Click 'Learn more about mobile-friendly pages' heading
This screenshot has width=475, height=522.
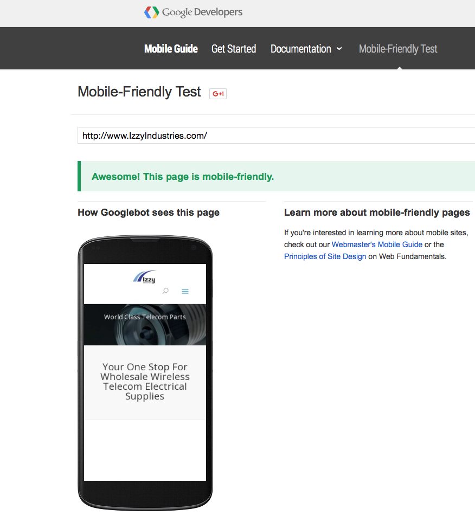coord(377,212)
